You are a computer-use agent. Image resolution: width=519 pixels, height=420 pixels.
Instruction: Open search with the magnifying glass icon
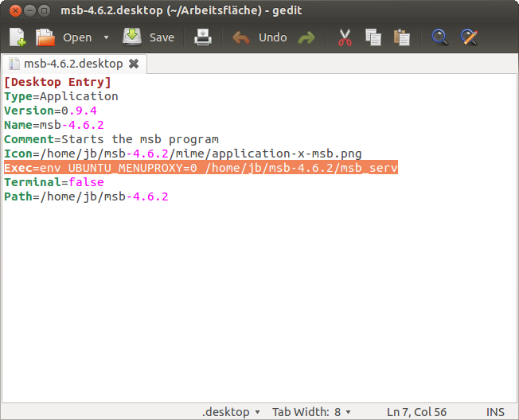(439, 37)
